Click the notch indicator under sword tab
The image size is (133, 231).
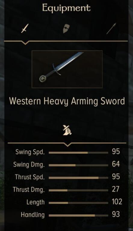(25, 43)
